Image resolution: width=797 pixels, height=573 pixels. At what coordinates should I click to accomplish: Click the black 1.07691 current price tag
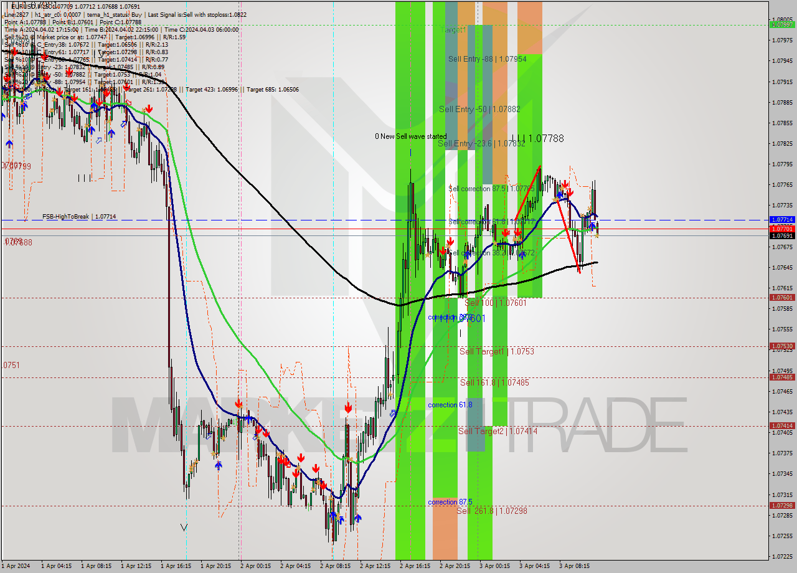point(782,236)
